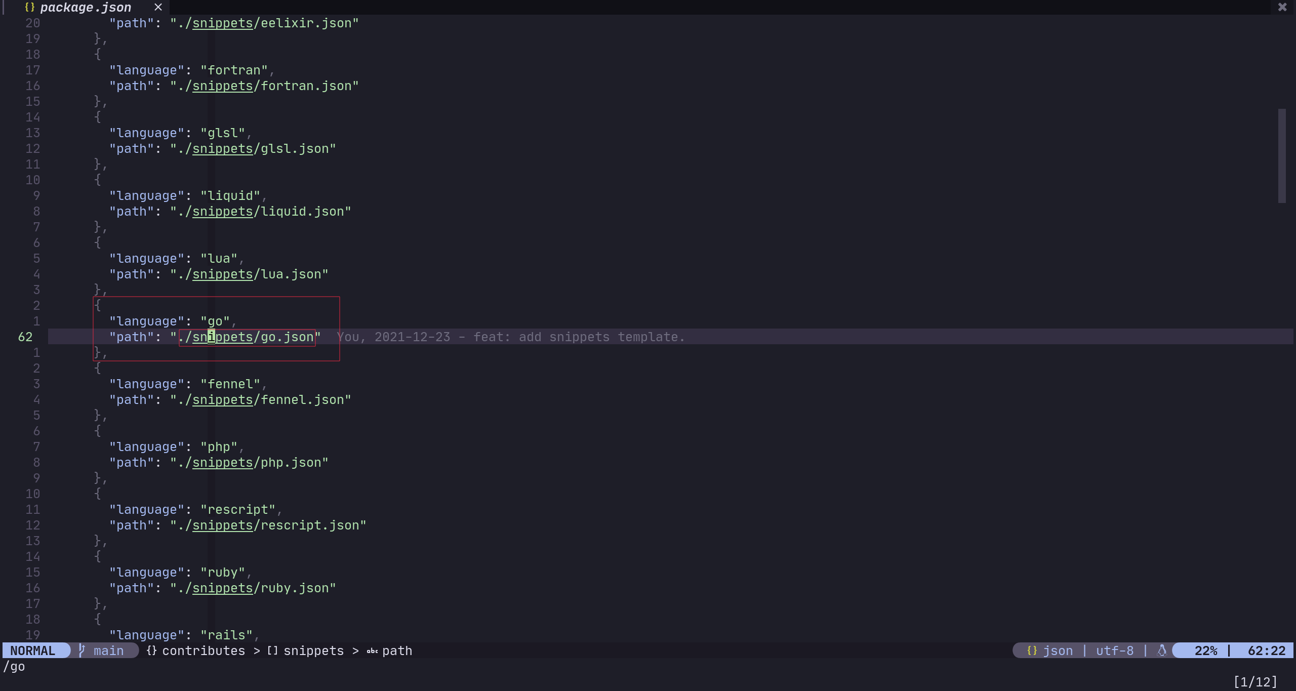This screenshot has height=691, width=1296.
Task: Click the NORMAL mode indicator
Action: [33, 651]
